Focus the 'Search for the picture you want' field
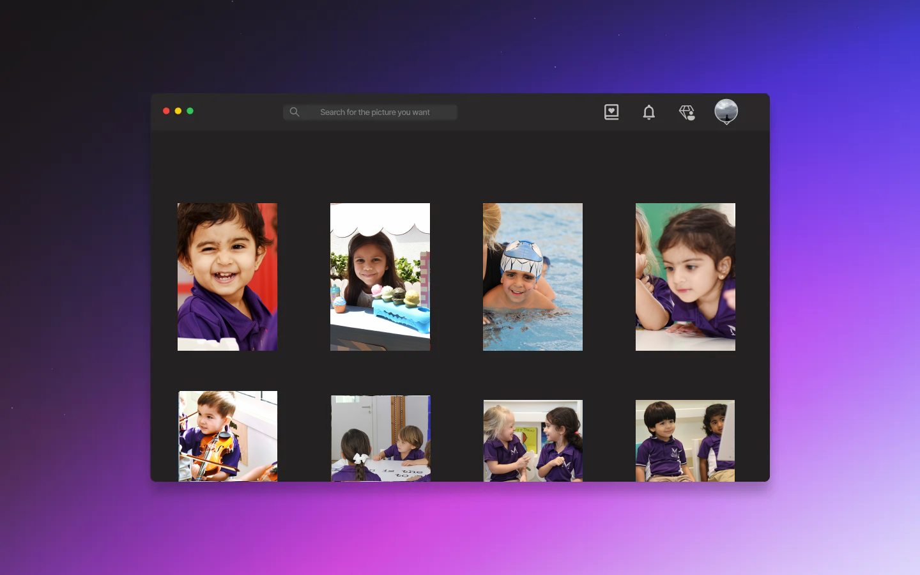The width and height of the screenshot is (920, 575). click(370, 112)
